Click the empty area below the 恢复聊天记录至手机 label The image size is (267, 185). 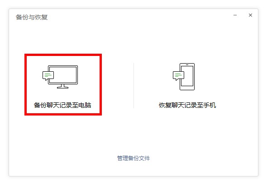pos(187,129)
